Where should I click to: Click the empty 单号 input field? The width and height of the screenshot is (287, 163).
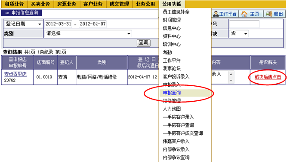click(x=244, y=24)
